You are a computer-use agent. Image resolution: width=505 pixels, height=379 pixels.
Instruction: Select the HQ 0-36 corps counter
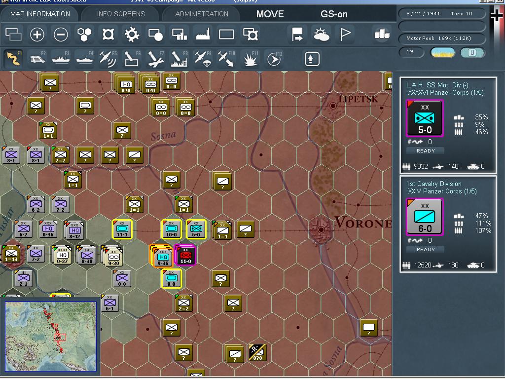point(48,229)
